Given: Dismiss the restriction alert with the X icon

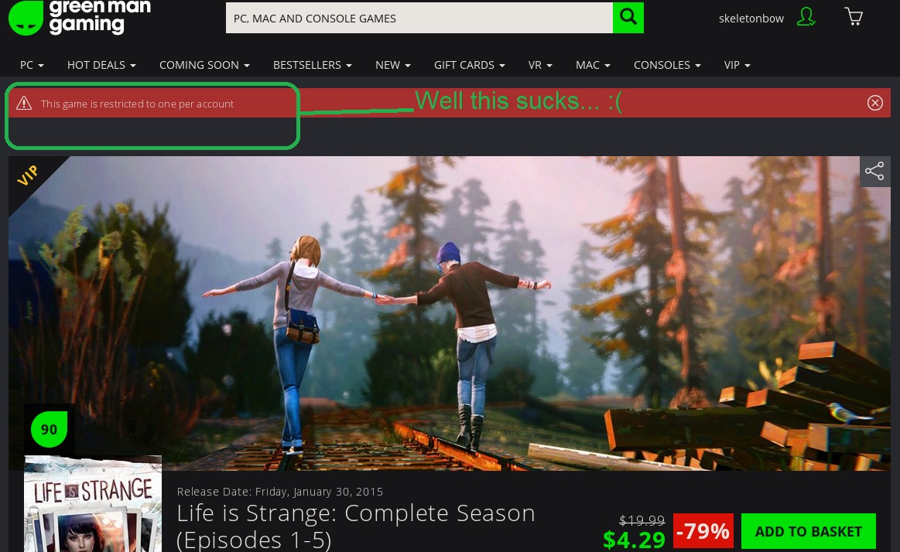Looking at the screenshot, I should (x=874, y=103).
